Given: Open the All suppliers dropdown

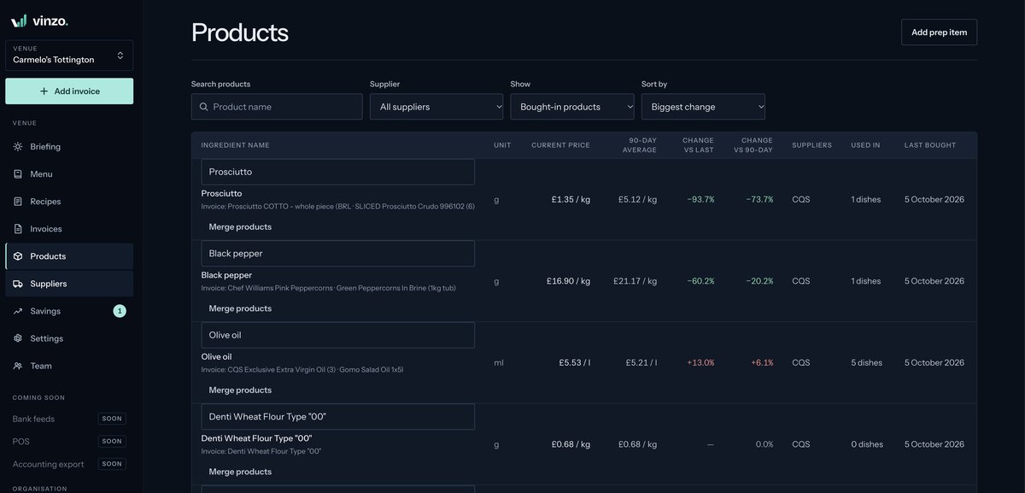Looking at the screenshot, I should [x=436, y=107].
